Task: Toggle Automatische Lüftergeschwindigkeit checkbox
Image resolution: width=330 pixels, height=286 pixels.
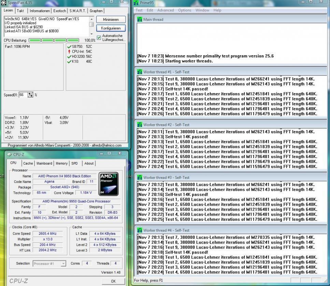Action: (99, 38)
